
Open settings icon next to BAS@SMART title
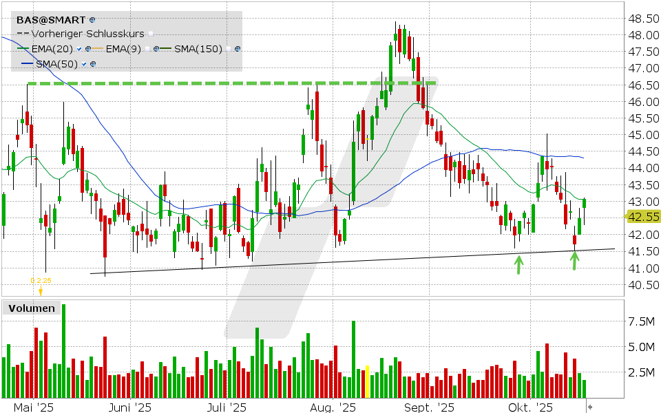[93, 21]
